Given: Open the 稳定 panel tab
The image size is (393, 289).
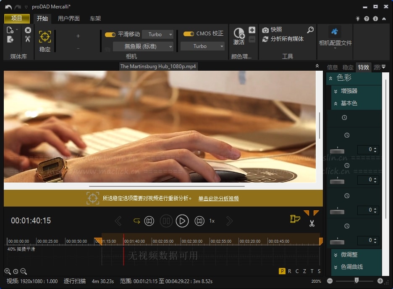Looking at the screenshot, I should click(348, 67).
